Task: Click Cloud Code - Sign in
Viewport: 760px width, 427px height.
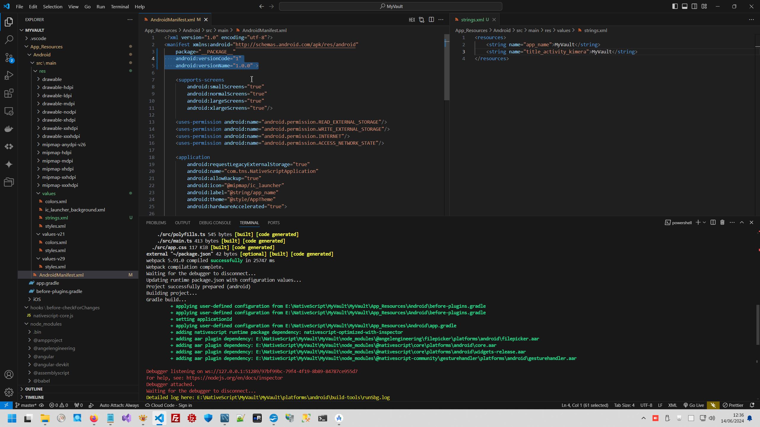Action: coord(169,405)
